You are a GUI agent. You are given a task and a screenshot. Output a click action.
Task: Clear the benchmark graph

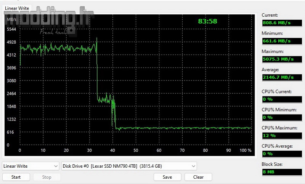[x=198, y=177]
